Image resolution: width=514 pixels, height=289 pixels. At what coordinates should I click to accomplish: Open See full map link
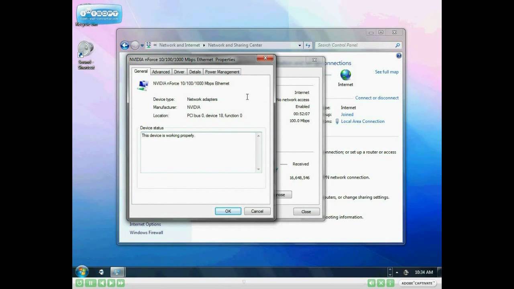coord(387,72)
